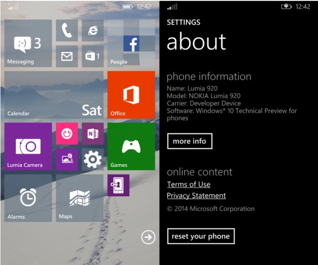Open the email envelope tile
Image resolution: width=318 pixels, height=265 pixels.
(x=67, y=56)
